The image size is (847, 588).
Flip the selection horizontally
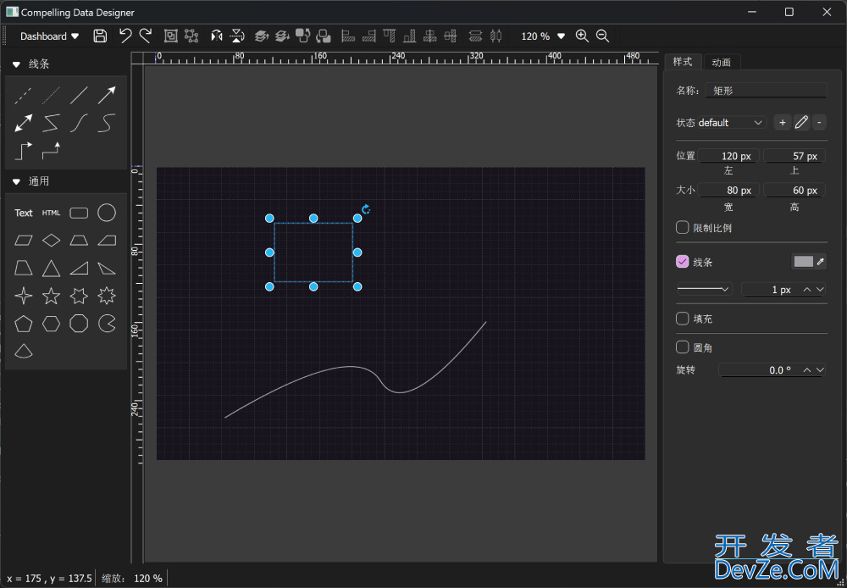coord(217,36)
